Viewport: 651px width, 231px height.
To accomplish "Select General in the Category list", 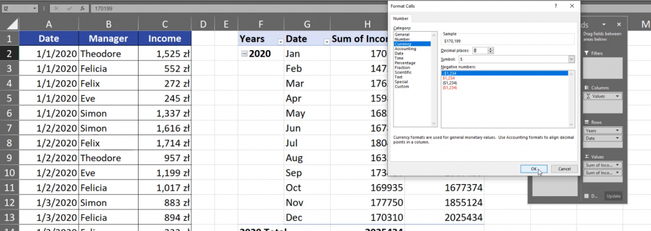I will (402, 34).
